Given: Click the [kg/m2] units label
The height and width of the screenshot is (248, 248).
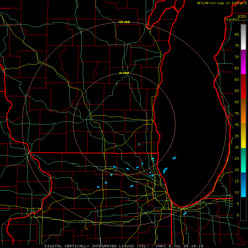Looking at the screenshot, I should pyautogui.click(x=232, y=19).
